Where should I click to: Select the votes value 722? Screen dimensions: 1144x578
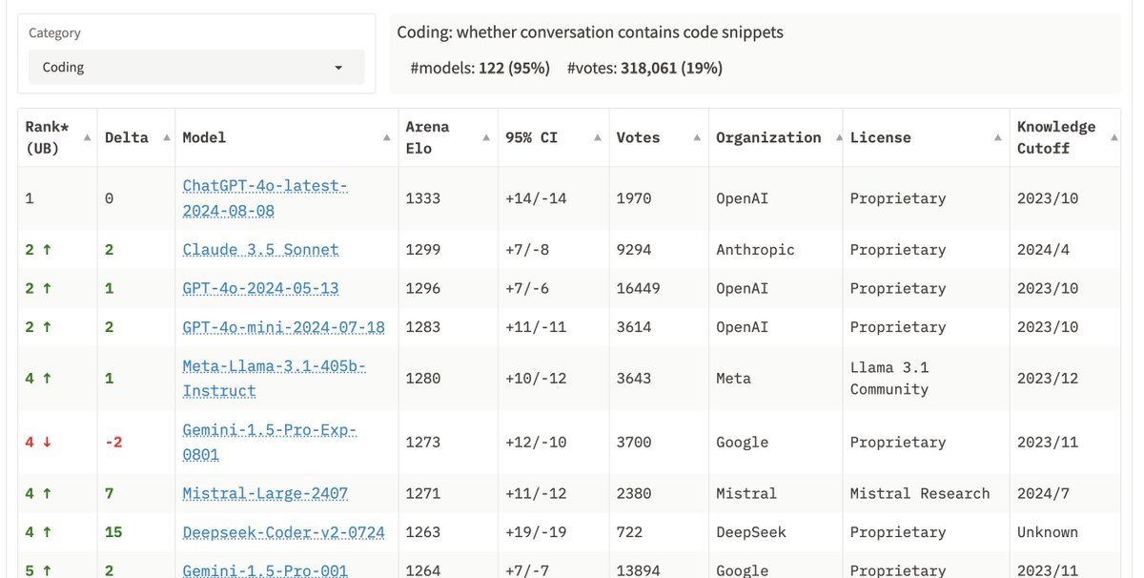click(x=630, y=532)
